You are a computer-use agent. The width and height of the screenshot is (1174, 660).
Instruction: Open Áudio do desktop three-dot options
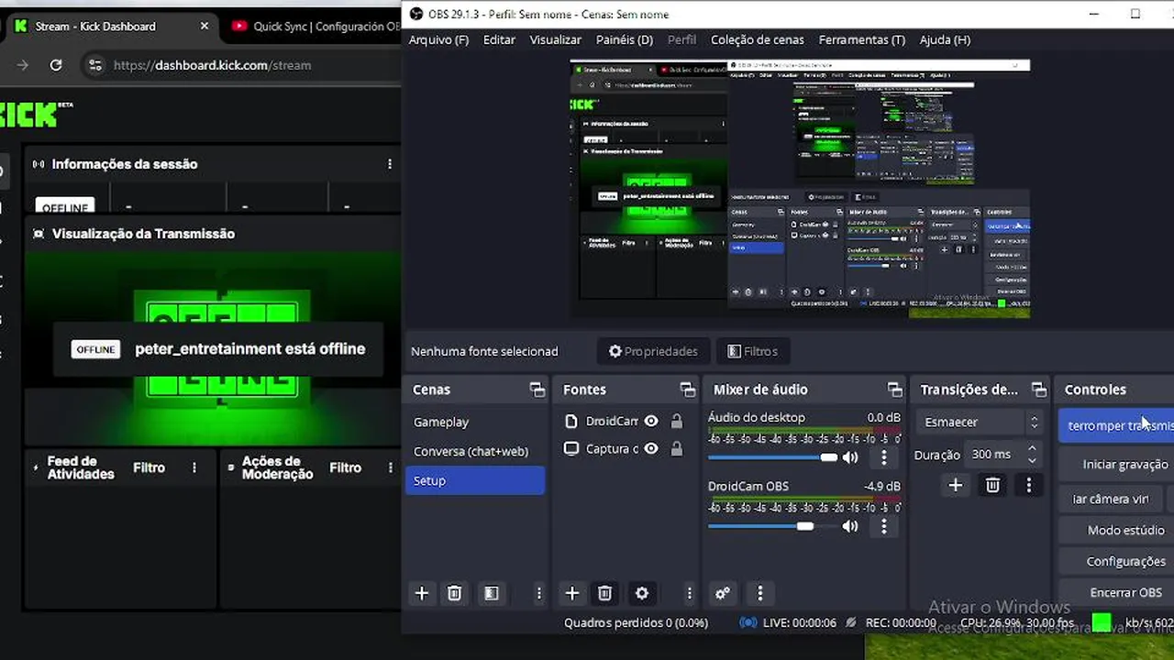[x=884, y=457]
